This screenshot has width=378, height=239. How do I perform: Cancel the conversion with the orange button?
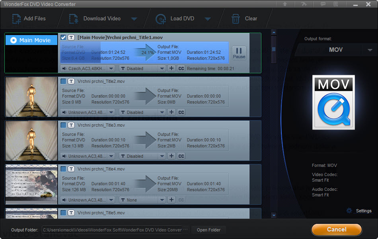click(336, 229)
